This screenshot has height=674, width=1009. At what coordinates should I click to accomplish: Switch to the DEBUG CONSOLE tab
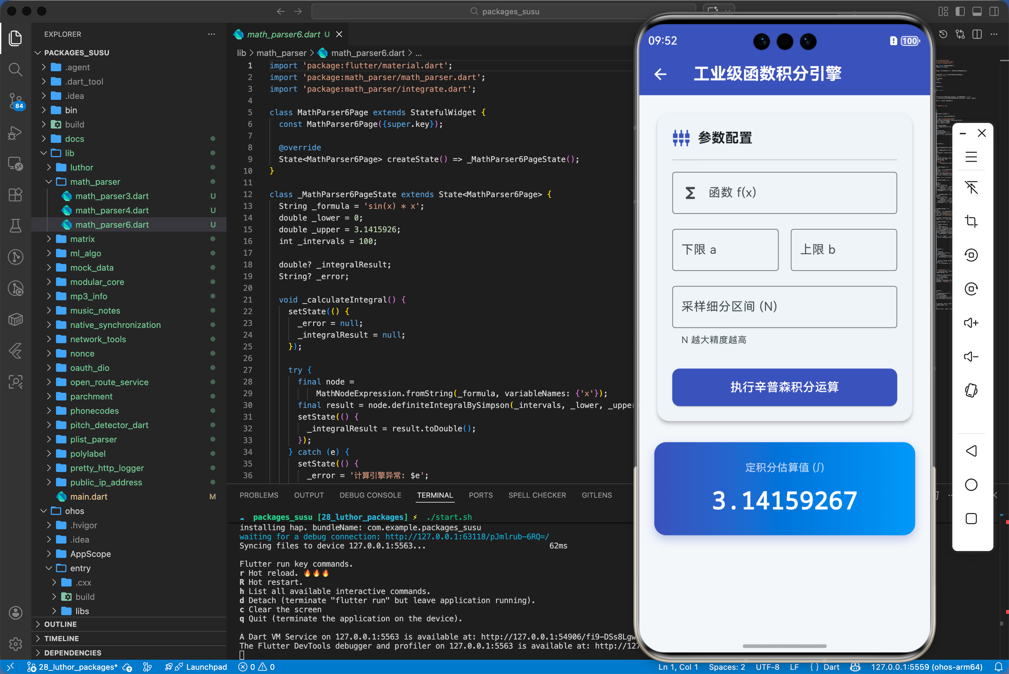[x=370, y=495]
